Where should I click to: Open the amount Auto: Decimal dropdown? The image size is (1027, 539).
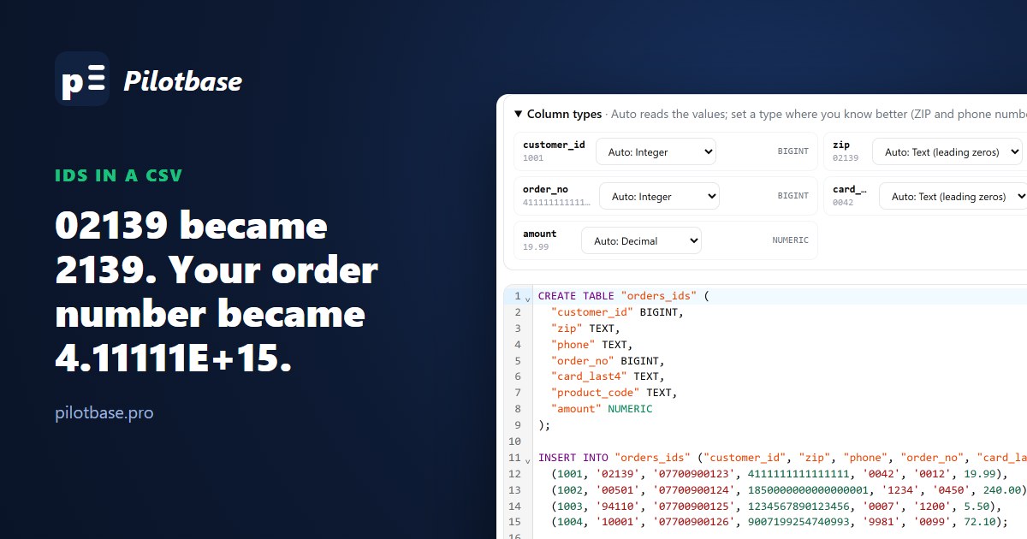(641, 241)
